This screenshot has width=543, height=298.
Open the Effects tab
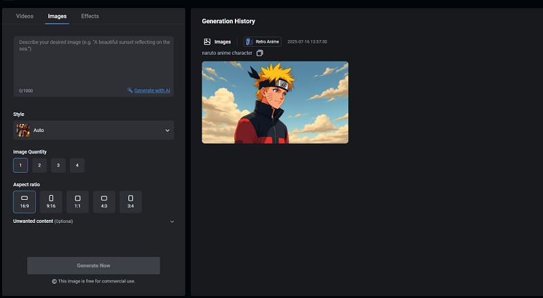point(90,16)
